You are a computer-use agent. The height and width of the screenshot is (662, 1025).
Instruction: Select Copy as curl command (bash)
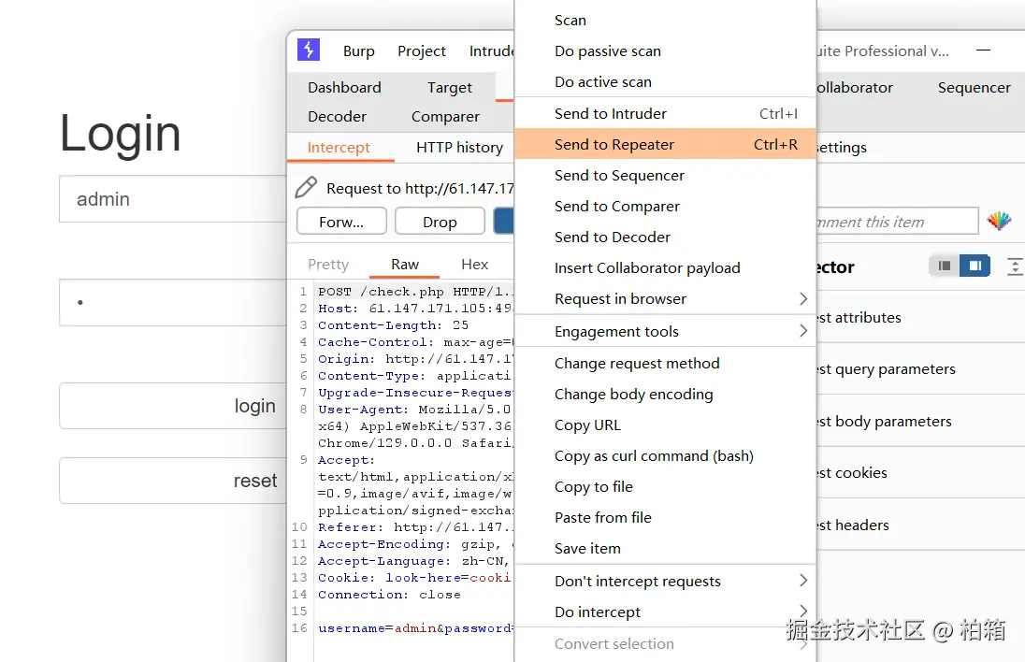[x=666, y=455]
